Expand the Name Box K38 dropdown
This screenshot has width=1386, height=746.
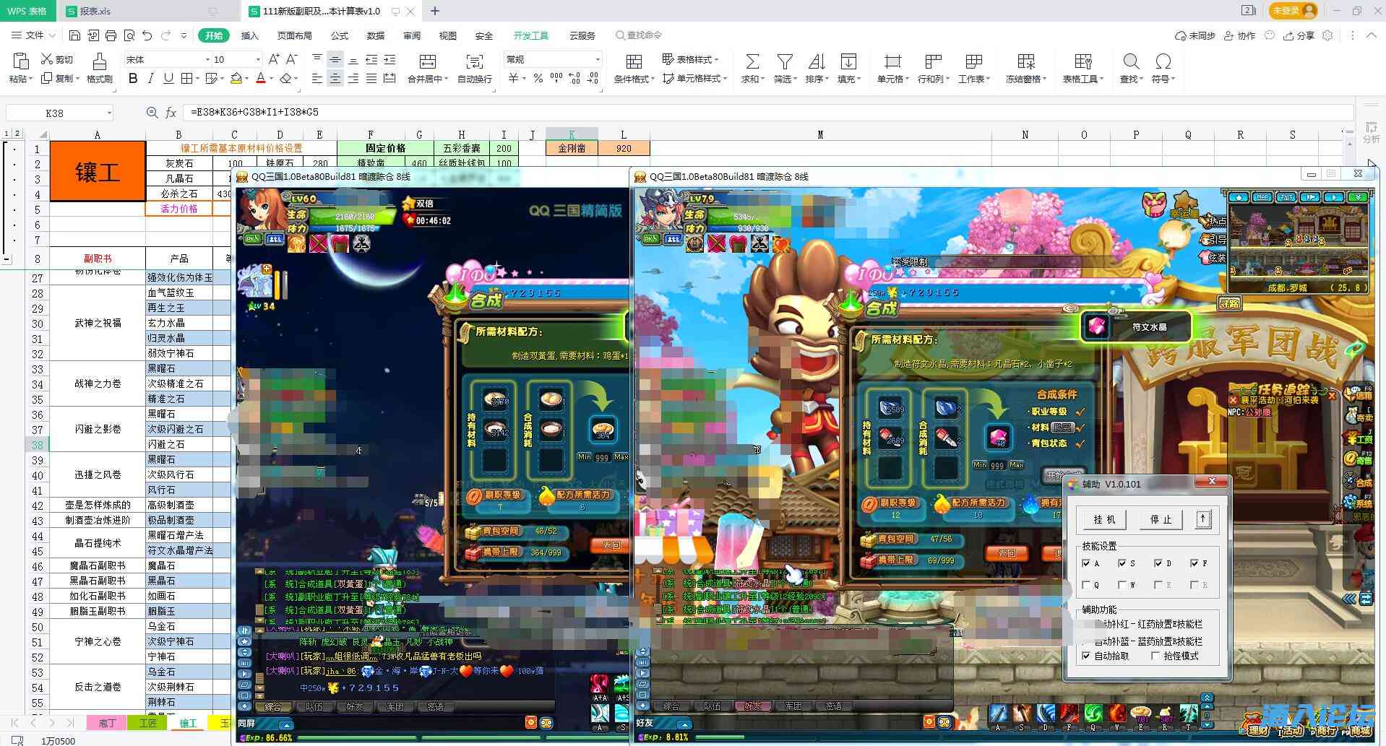click(x=109, y=113)
